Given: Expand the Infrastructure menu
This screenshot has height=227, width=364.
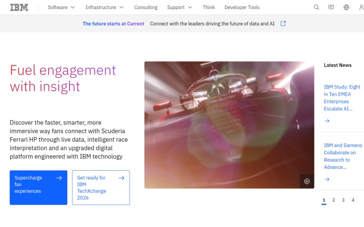Looking at the screenshot, I should [105, 7].
